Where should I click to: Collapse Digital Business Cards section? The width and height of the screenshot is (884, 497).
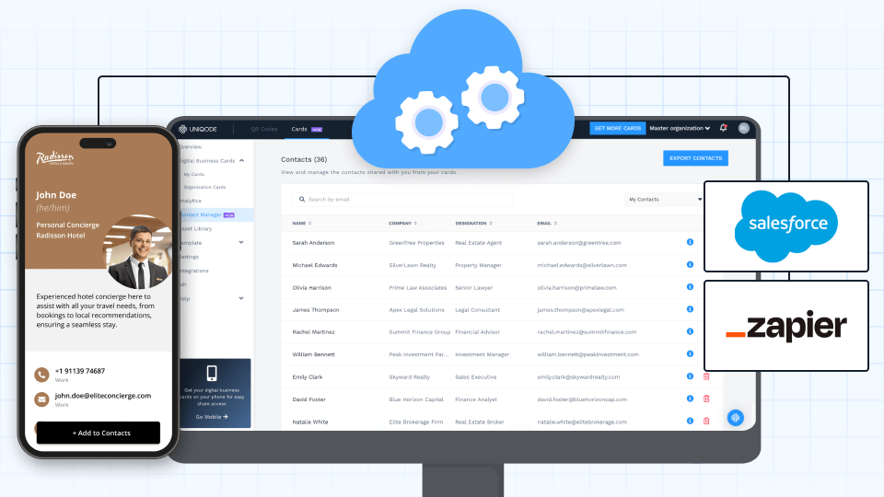click(242, 160)
